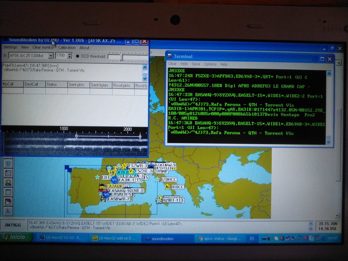Click the blank window map toolbar icon
The height and width of the screenshot is (261, 348).
coord(8,173)
